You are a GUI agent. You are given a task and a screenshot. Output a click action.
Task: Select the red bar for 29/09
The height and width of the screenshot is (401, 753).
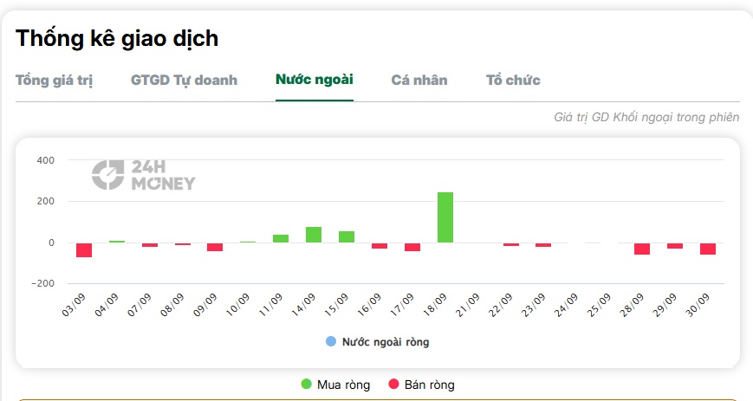(x=675, y=246)
